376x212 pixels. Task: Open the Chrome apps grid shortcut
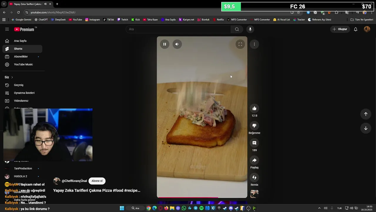pyautogui.click(x=4, y=20)
